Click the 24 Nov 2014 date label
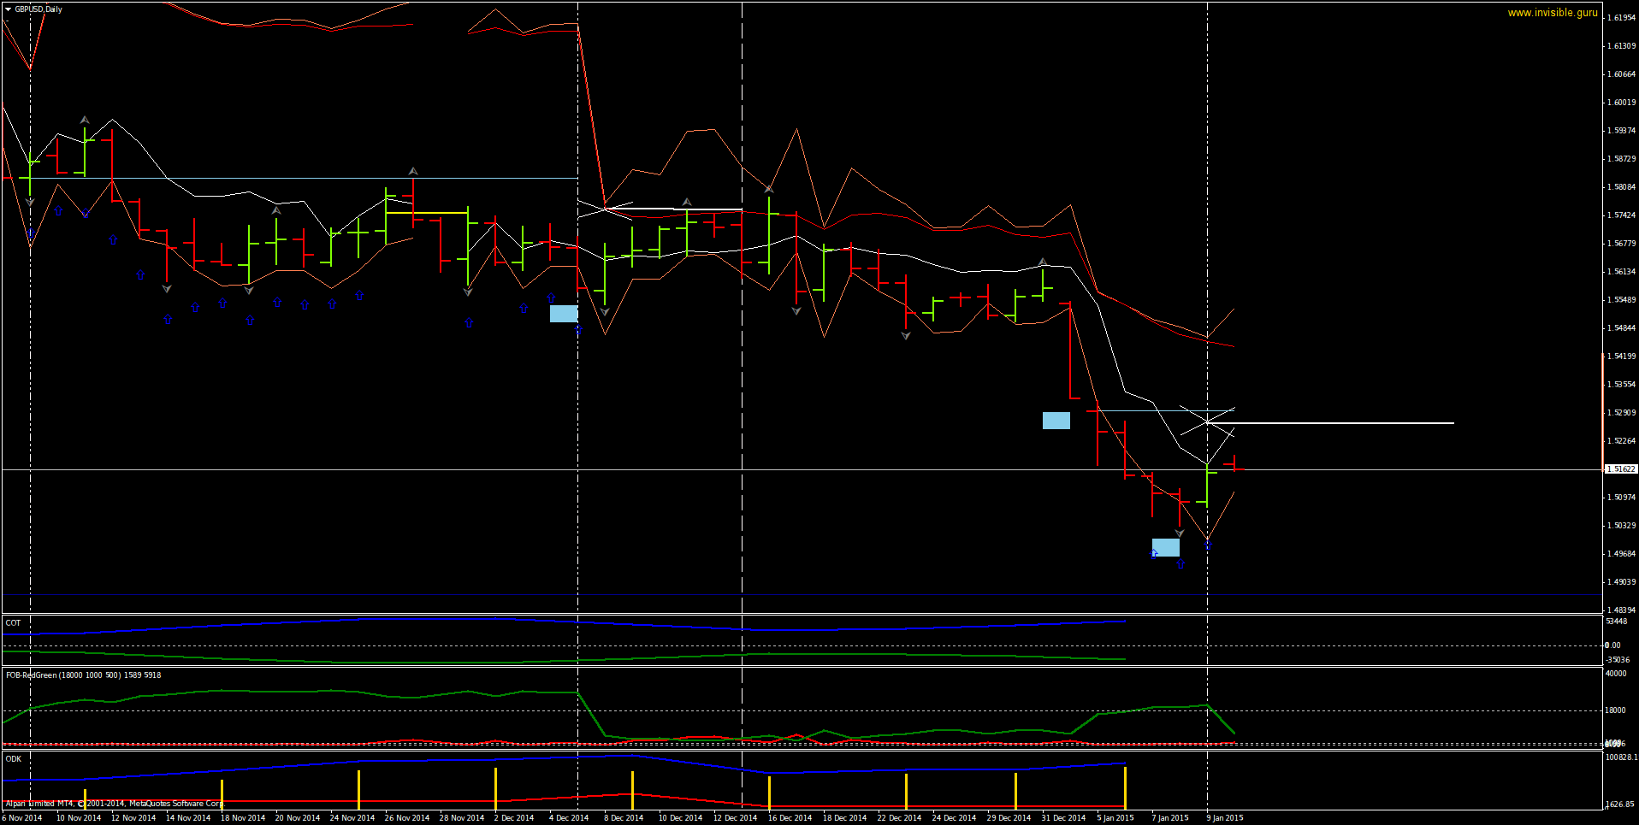This screenshot has height=825, width=1639. point(352,818)
